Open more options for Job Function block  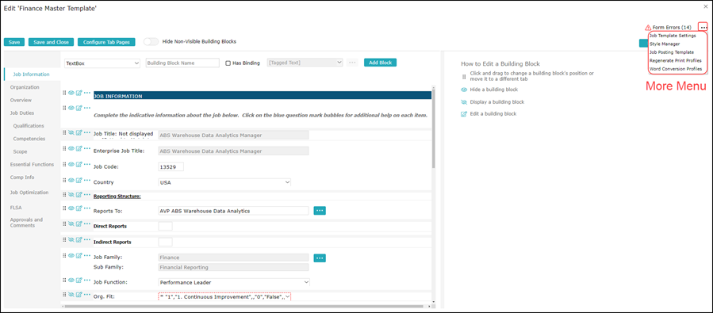click(87, 280)
